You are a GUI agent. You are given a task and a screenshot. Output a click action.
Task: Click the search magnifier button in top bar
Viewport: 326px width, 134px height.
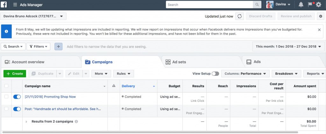[x=257, y=4]
